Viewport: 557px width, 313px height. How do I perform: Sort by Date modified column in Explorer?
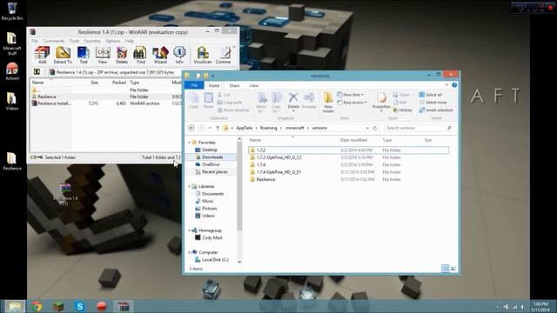click(354, 140)
